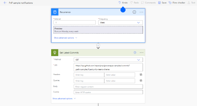Click the Recurrence alarm clock icon
Screen dimensions: 197x106
[55, 12]
